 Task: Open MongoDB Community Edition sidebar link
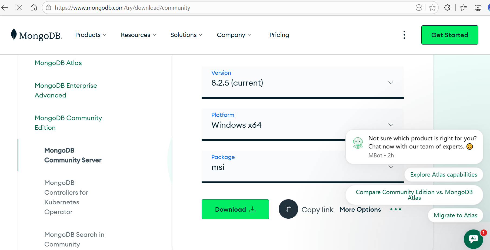68,123
